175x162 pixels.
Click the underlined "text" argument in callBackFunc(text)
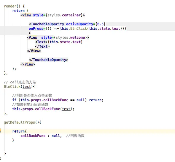click(66, 109)
